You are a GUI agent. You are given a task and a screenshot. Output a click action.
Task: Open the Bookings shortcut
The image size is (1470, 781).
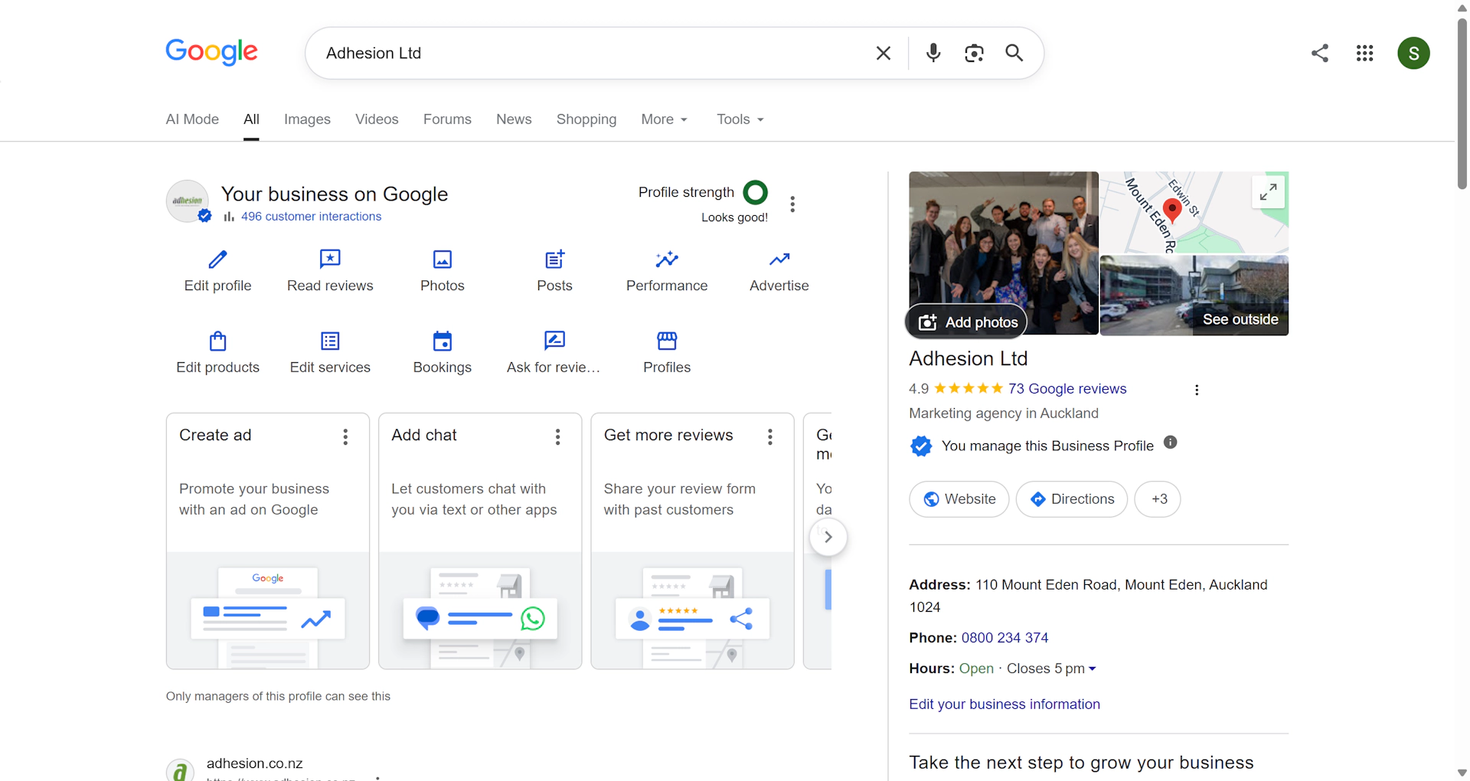(443, 353)
